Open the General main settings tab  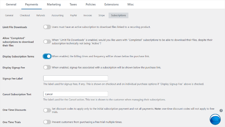[11, 5]
